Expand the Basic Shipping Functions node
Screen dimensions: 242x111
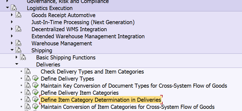[17, 58]
